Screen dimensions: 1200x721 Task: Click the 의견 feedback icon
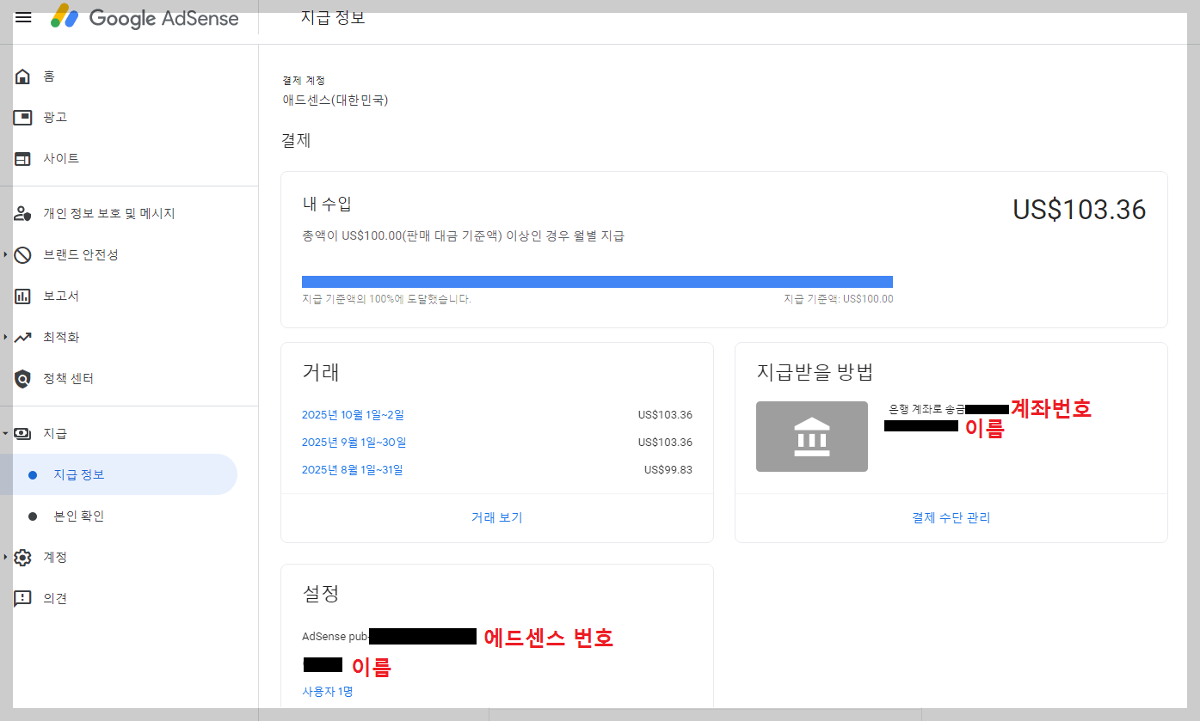point(23,599)
